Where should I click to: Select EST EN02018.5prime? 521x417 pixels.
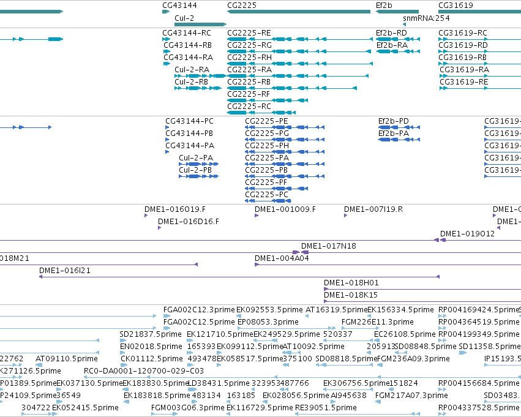[151, 347]
